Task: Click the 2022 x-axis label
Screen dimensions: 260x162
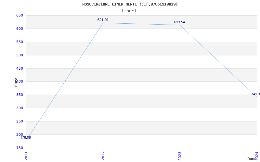Action: click(x=103, y=156)
